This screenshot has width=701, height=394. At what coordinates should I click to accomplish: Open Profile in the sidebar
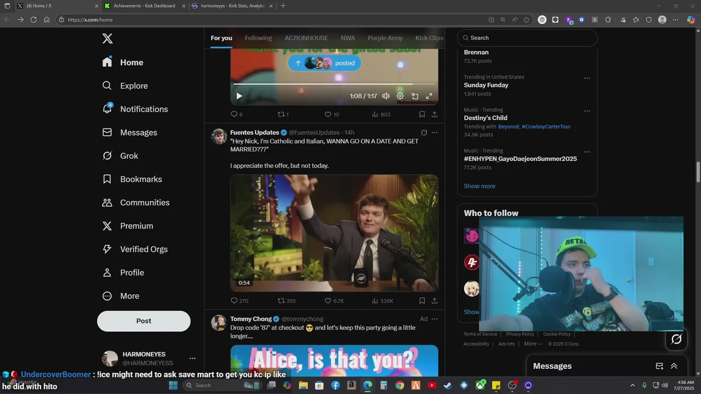pos(124,273)
